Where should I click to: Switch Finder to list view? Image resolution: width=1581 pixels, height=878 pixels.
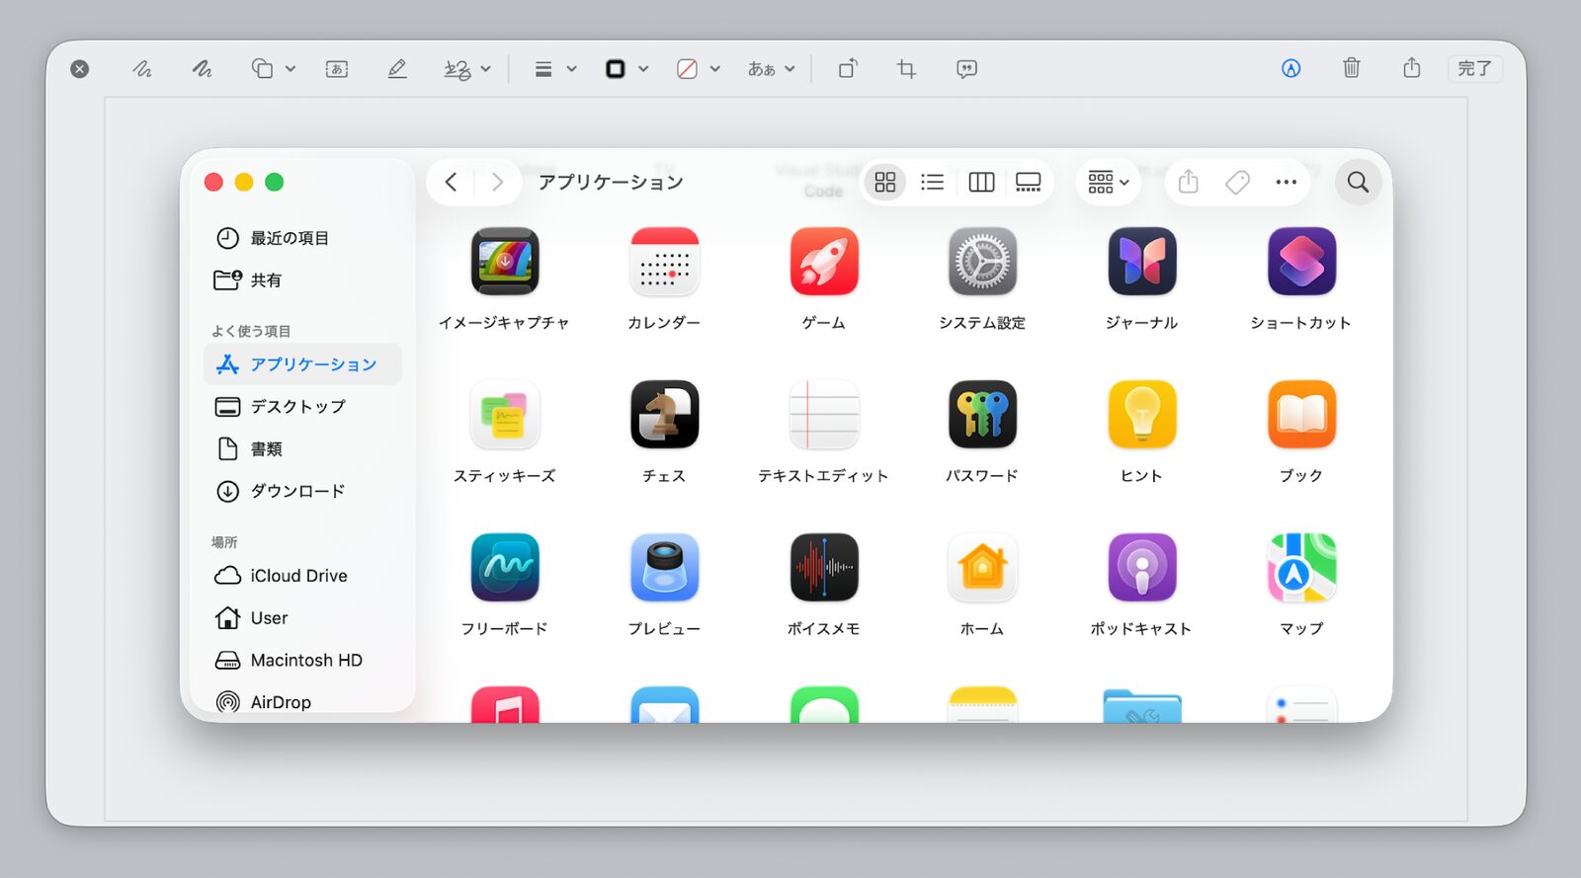[x=932, y=182]
